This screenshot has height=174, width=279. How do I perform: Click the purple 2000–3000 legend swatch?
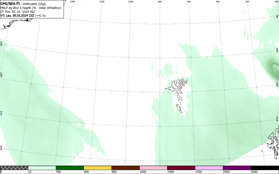pos(237,168)
